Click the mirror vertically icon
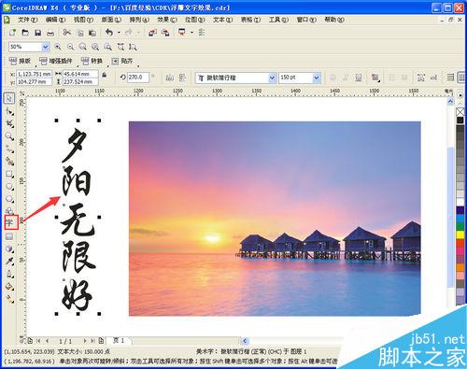This screenshot has height=369, width=467. pos(182,78)
